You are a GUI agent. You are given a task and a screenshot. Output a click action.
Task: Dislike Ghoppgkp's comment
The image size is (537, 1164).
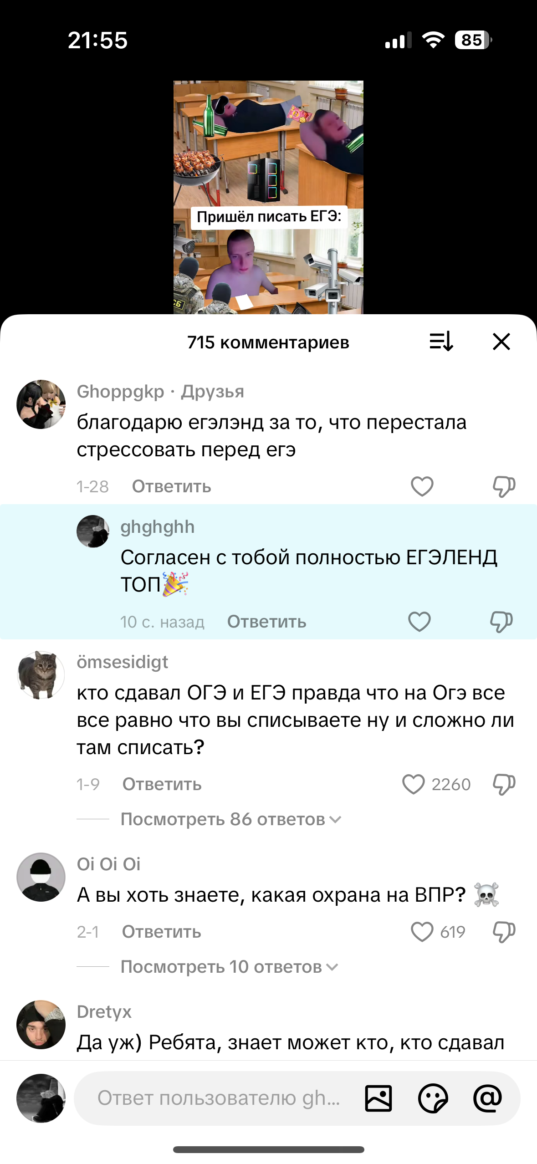(504, 486)
